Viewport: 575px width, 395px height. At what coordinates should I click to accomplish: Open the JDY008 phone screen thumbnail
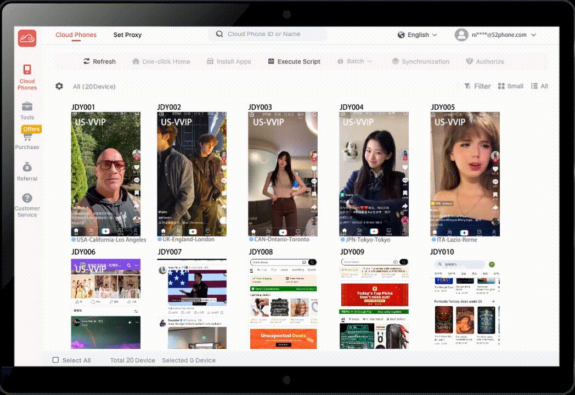[283, 304]
